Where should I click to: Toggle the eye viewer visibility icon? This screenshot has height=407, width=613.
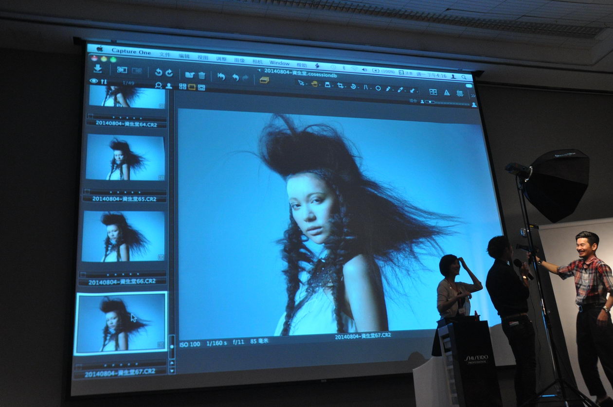93,81
